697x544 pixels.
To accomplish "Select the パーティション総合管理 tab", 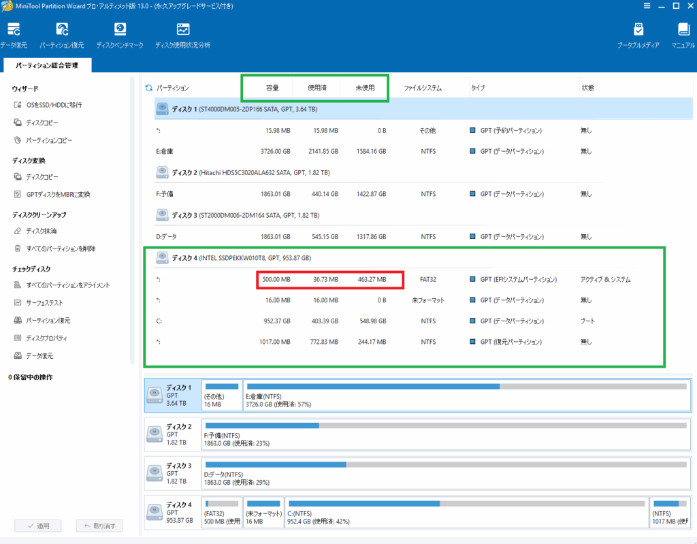I will pos(46,65).
